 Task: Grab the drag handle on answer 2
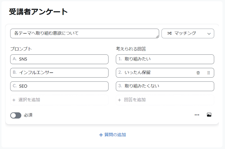tap(208, 73)
